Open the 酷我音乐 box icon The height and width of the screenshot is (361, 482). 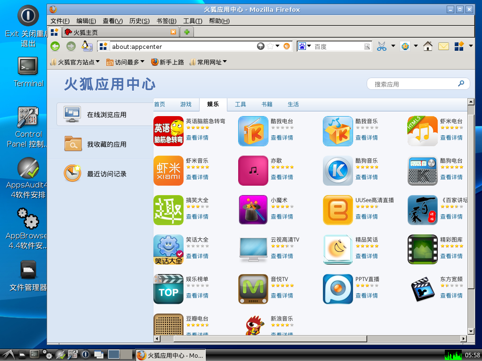(x=338, y=131)
